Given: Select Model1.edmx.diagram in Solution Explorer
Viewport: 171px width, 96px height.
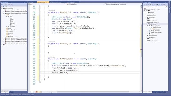Looking at the screenshot, I should [156, 32].
